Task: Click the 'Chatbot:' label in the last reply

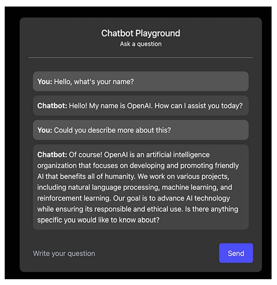Action: point(52,155)
